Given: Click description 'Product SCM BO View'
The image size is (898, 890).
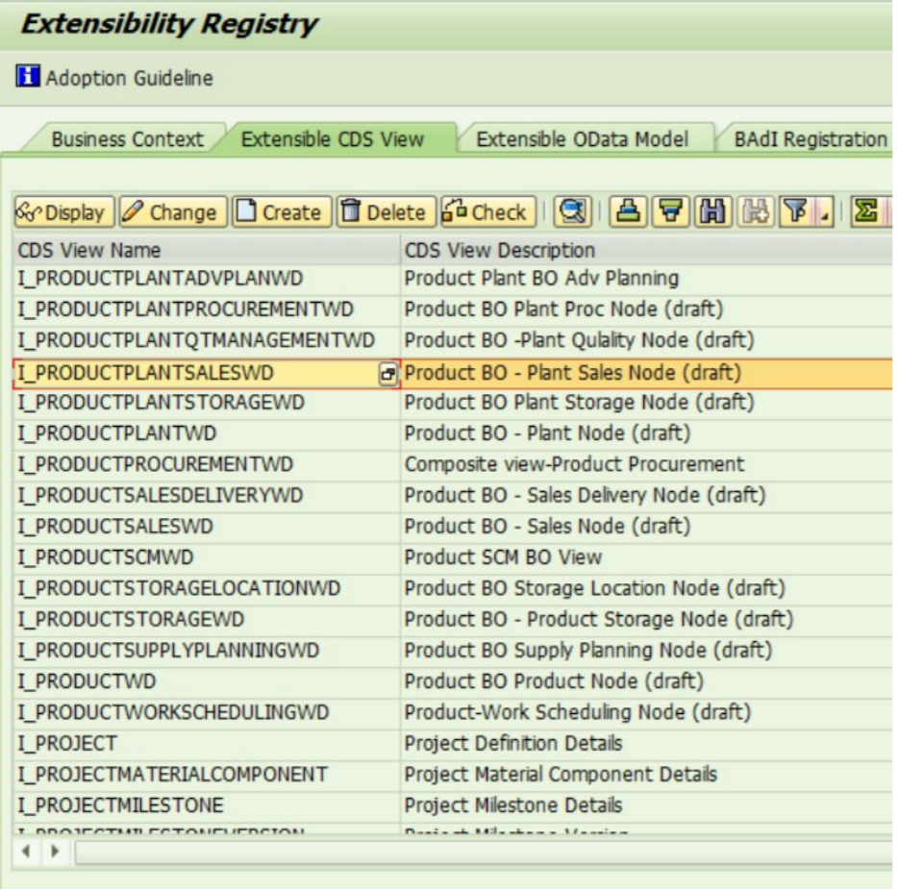Looking at the screenshot, I should click(x=503, y=557).
